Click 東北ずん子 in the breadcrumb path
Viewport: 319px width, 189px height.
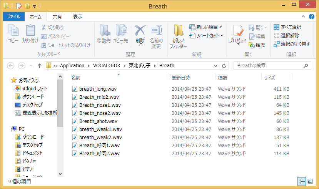click(x=140, y=66)
